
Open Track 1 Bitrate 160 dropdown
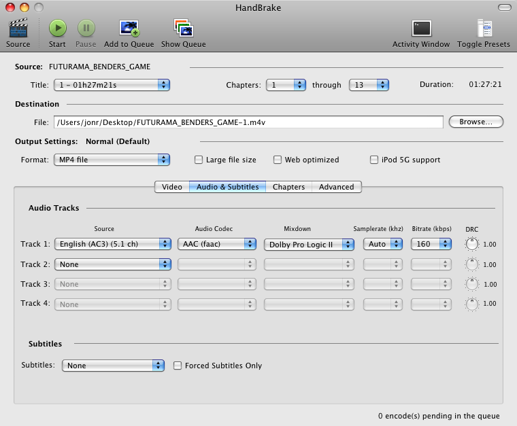pos(431,244)
